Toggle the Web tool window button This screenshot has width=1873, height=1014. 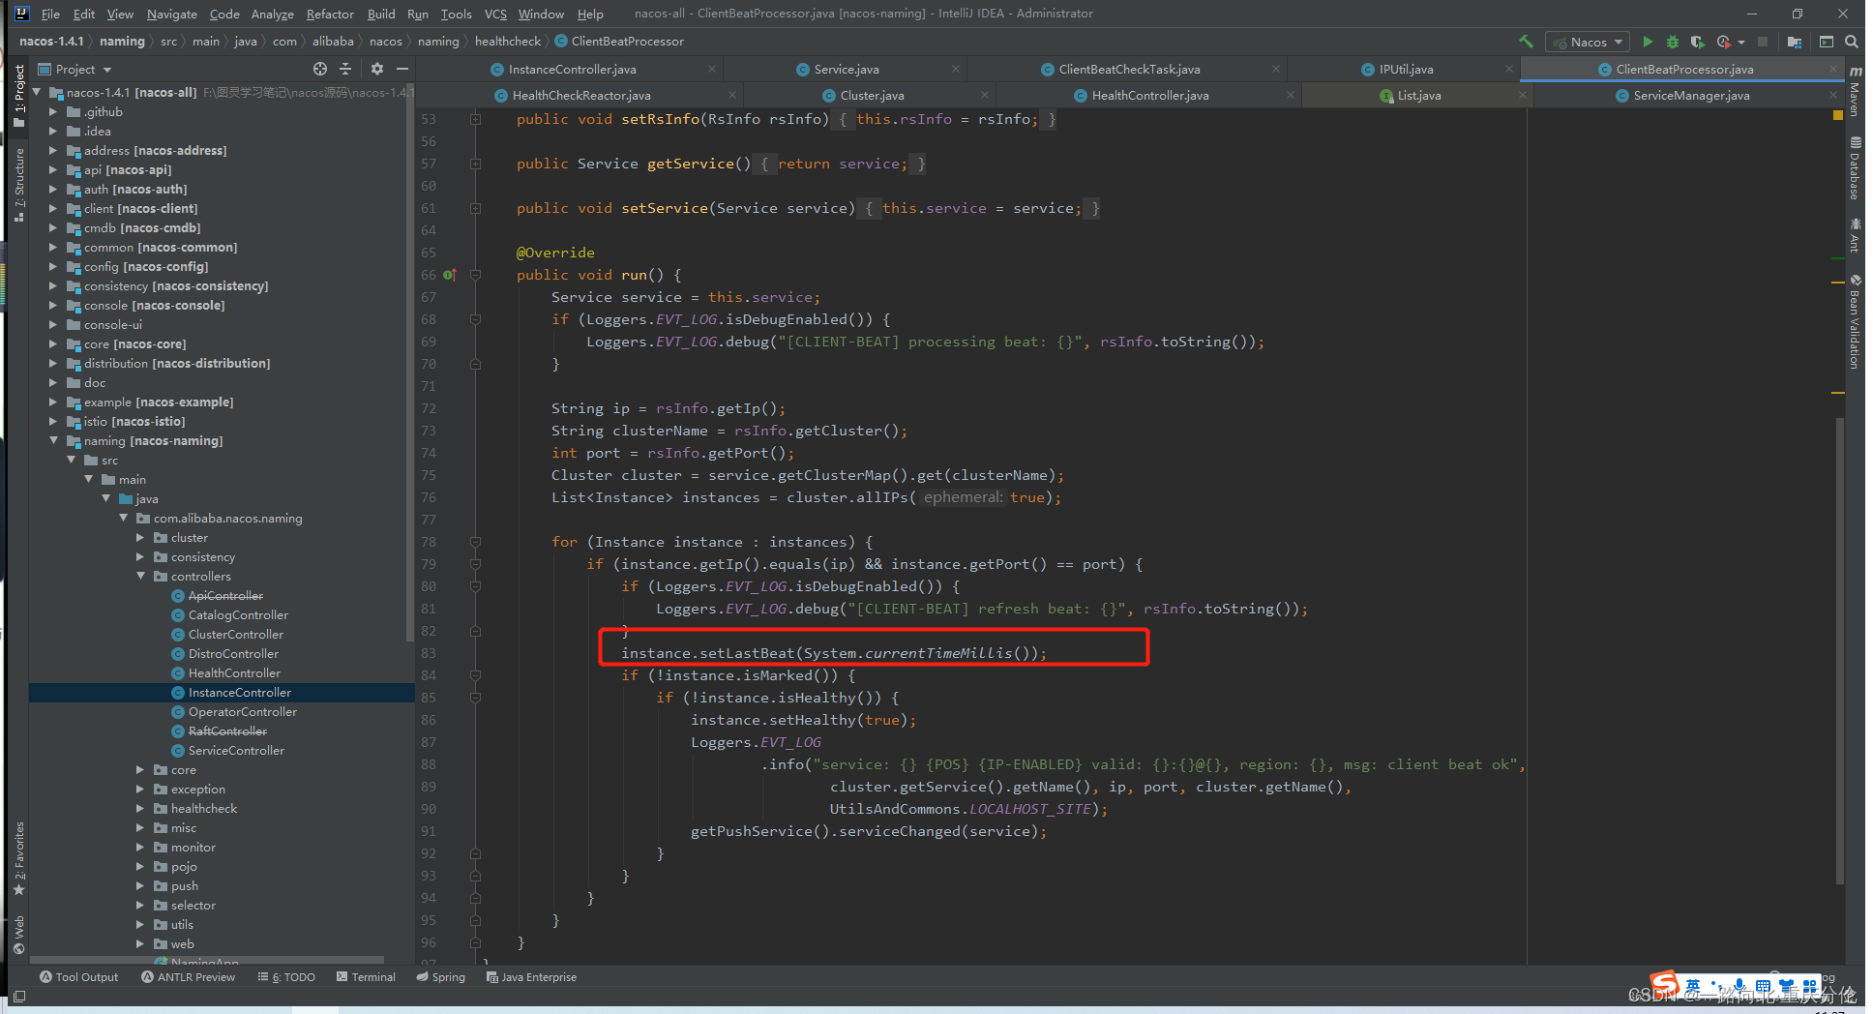[x=18, y=935]
